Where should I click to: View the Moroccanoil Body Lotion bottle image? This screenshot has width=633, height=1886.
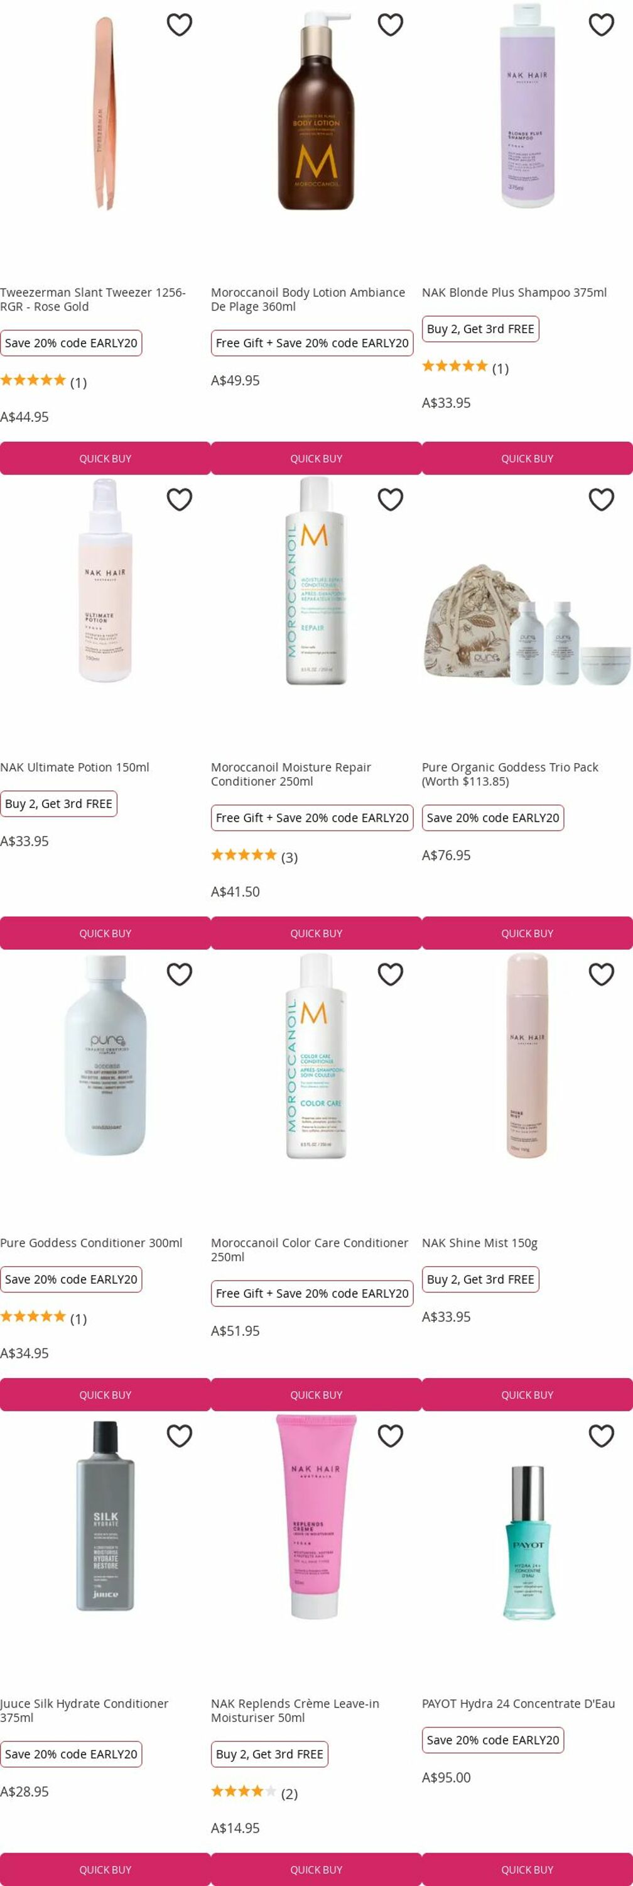click(316, 111)
